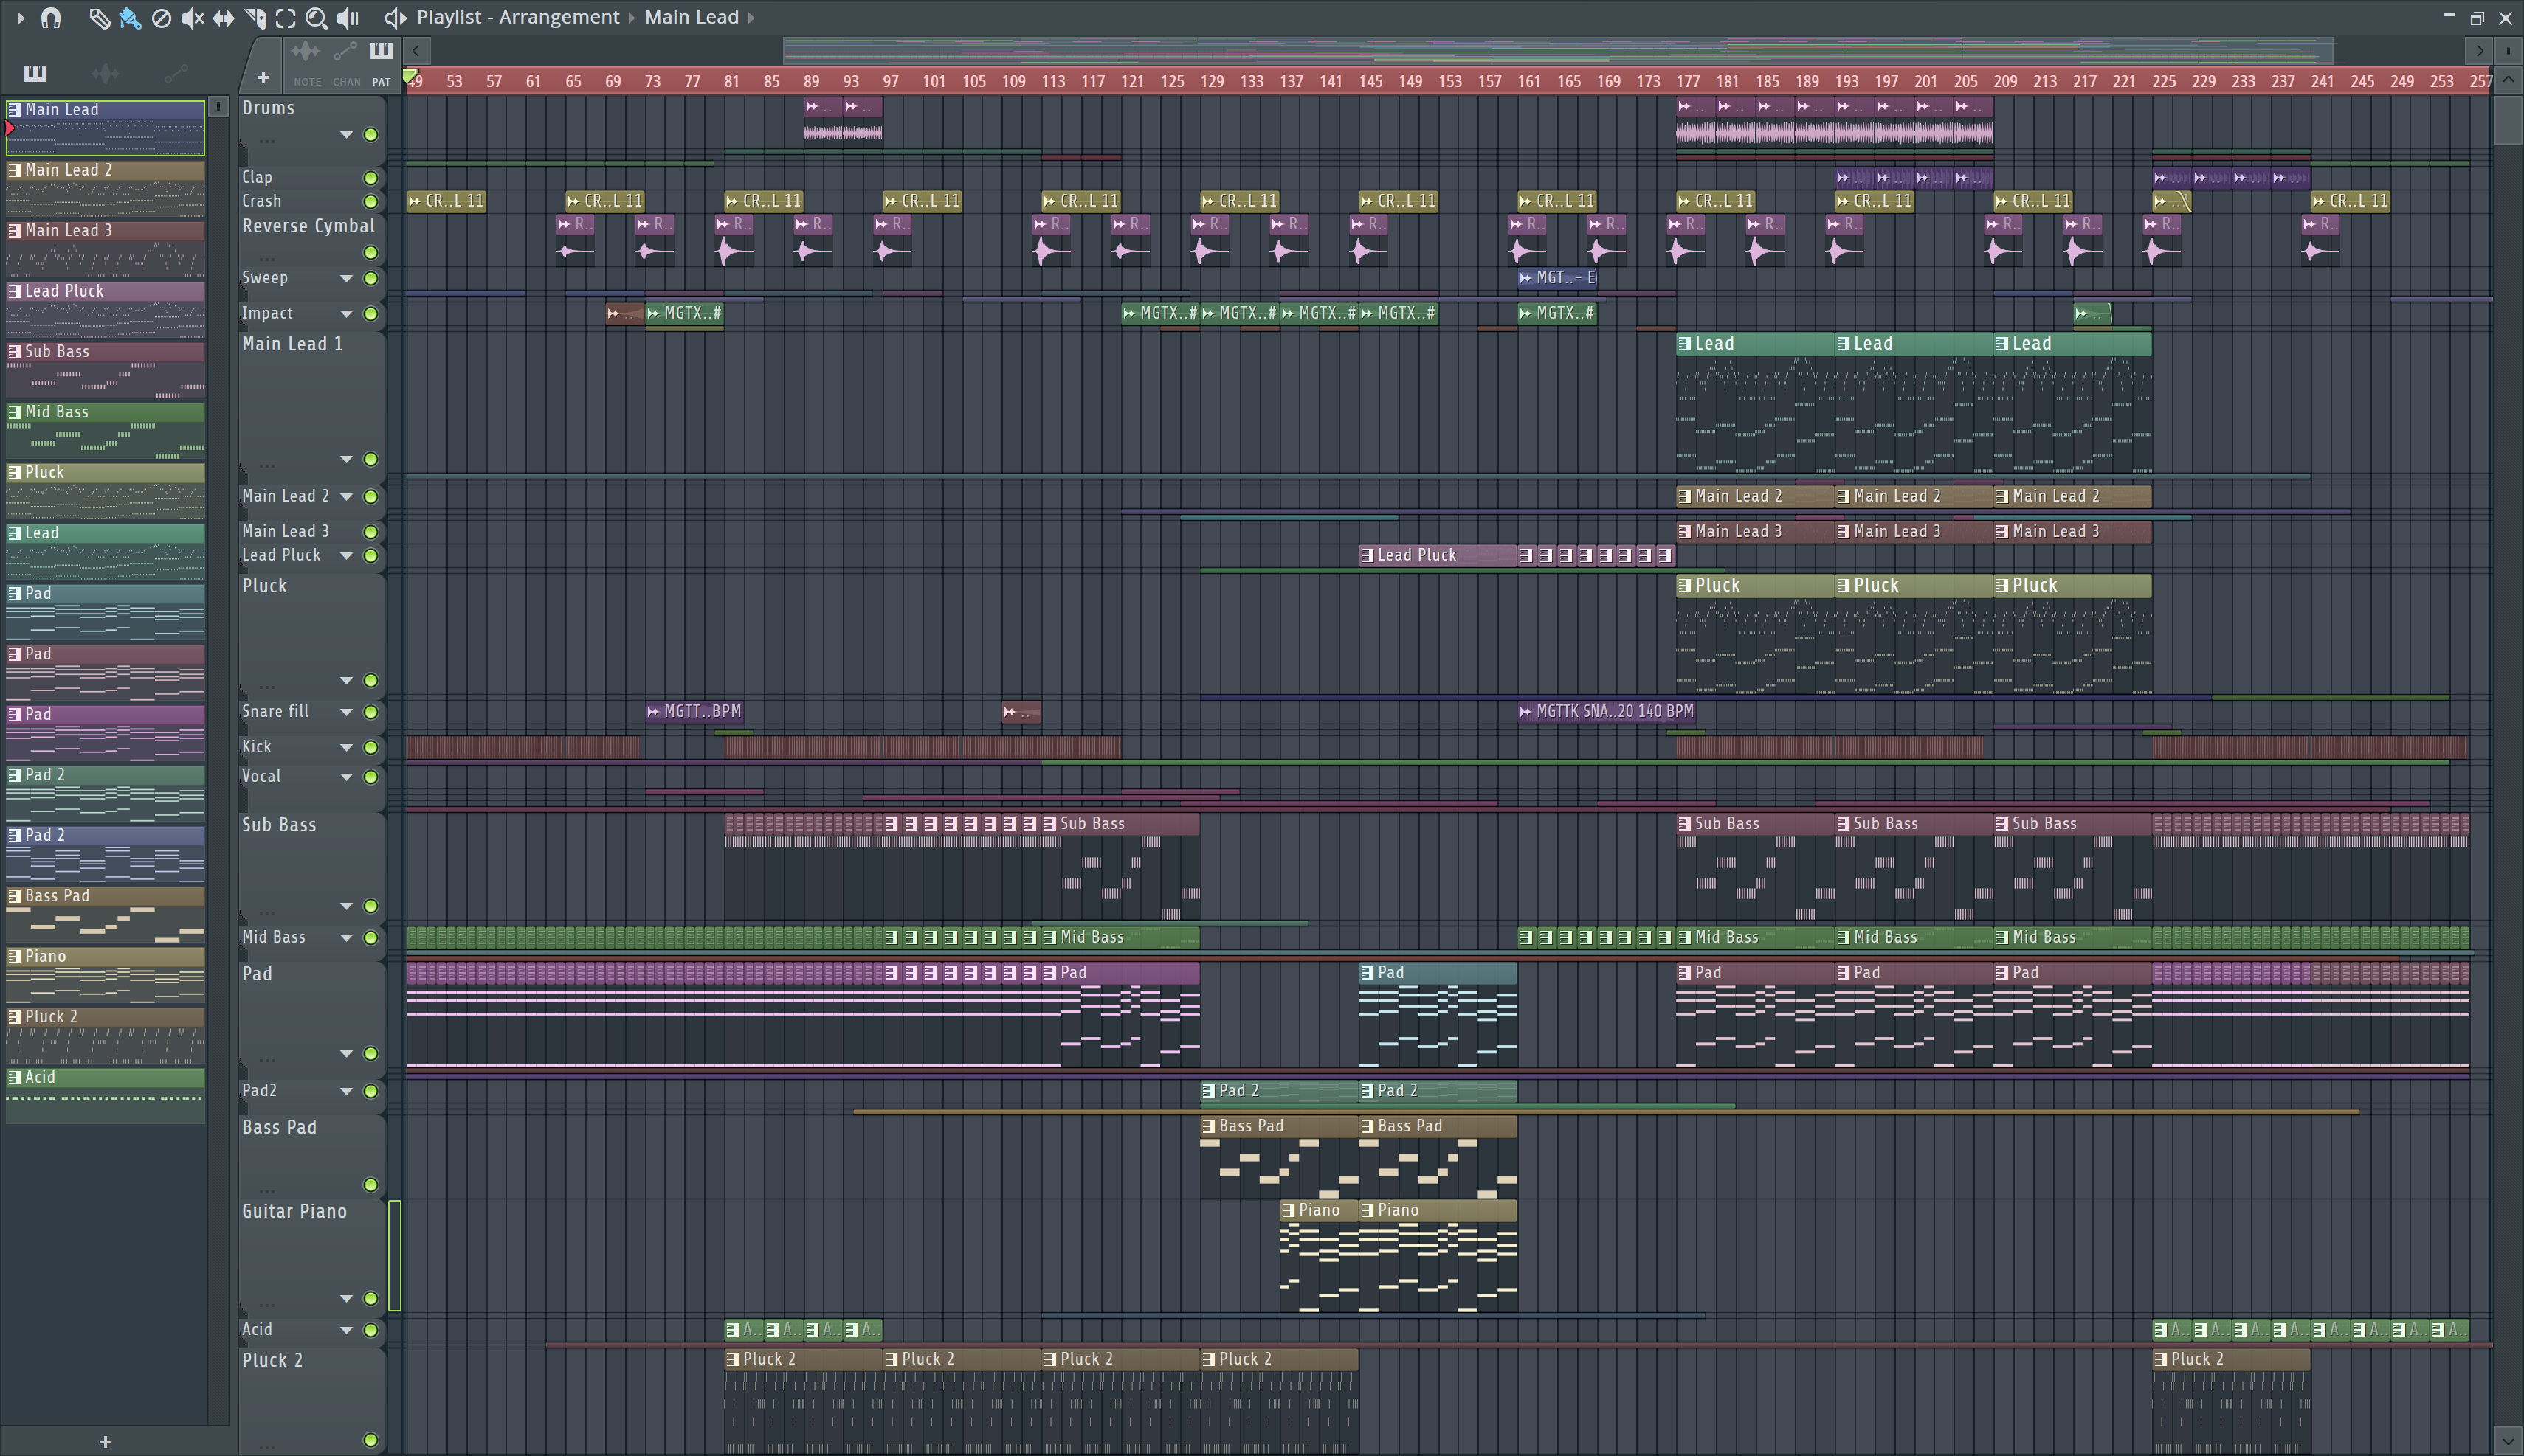This screenshot has height=1456, width=2524.
Task: Click the speaker icon beside Playlist title
Action: point(395,18)
